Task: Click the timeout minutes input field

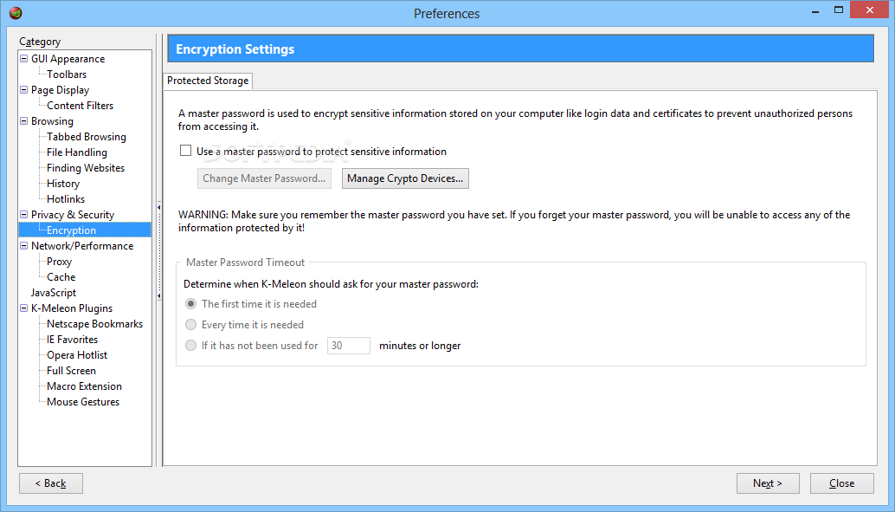Action: [348, 345]
